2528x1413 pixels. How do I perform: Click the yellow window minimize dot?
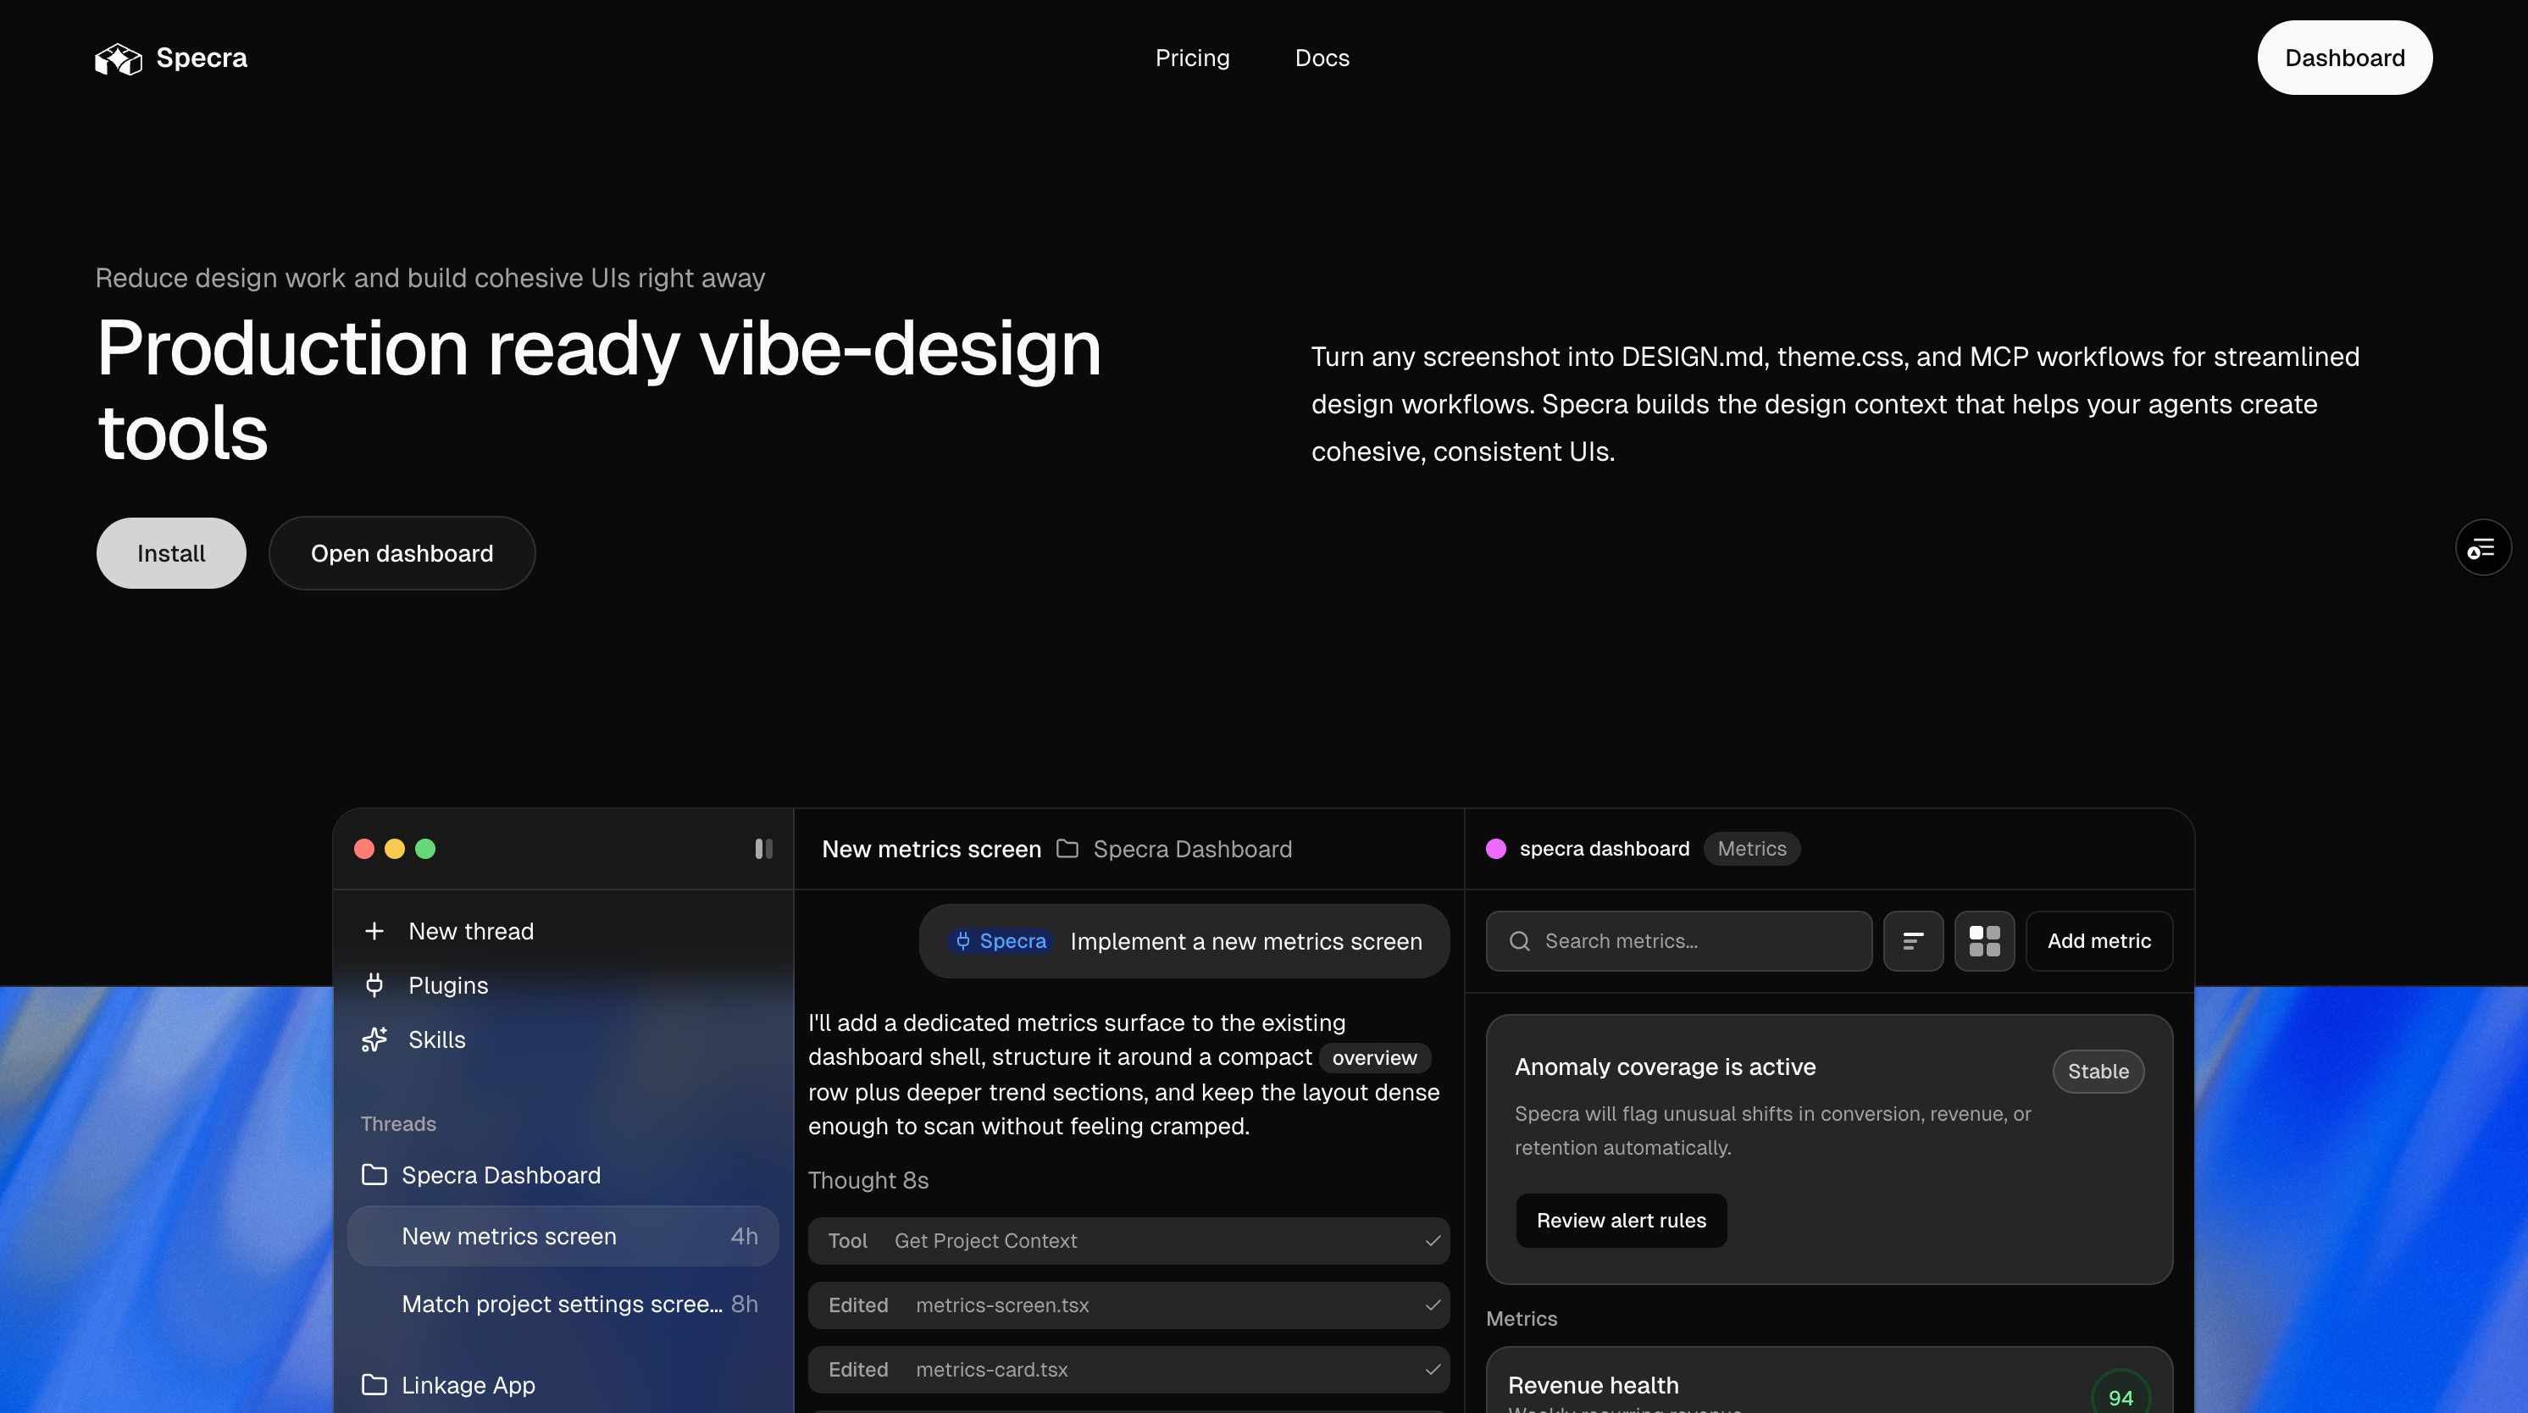(395, 849)
